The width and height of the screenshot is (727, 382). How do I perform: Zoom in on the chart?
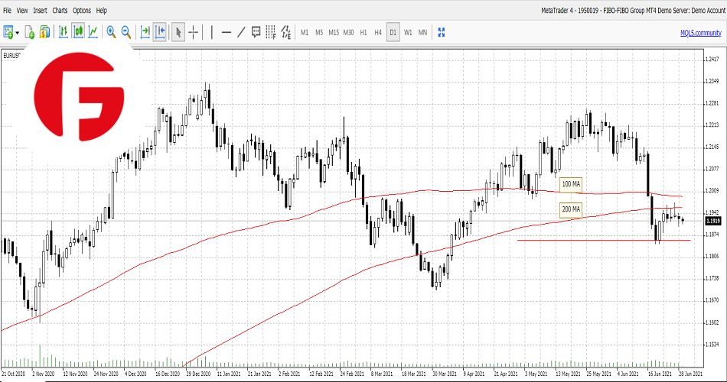pyautogui.click(x=111, y=32)
